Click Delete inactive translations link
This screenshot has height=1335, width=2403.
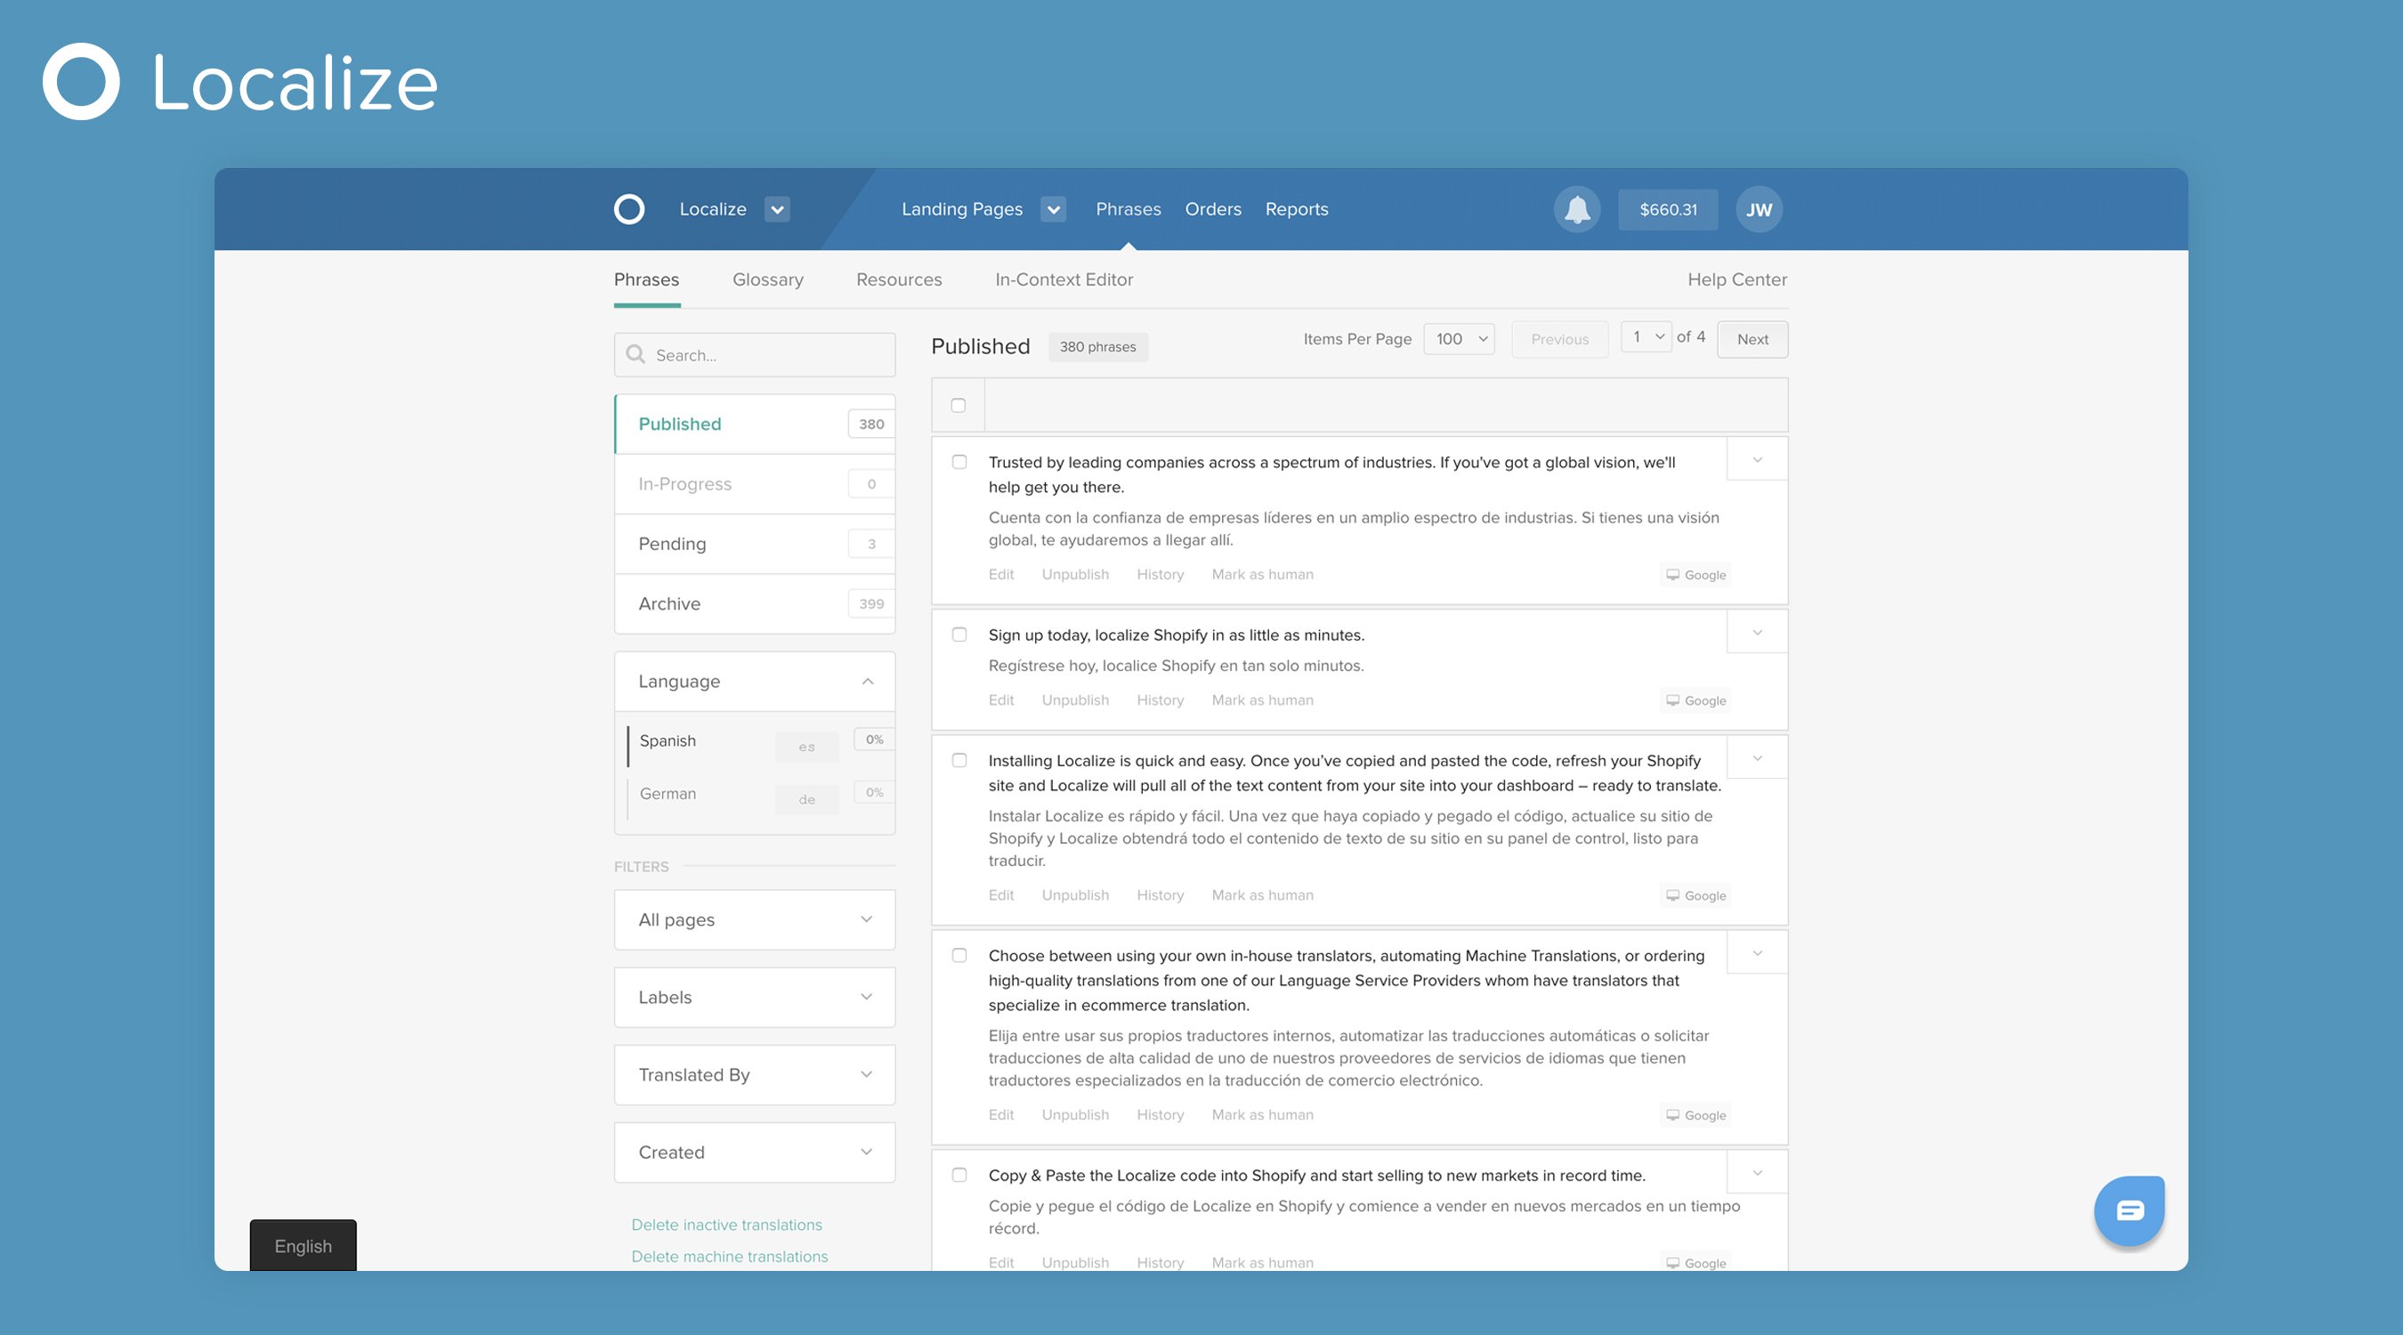click(x=726, y=1224)
